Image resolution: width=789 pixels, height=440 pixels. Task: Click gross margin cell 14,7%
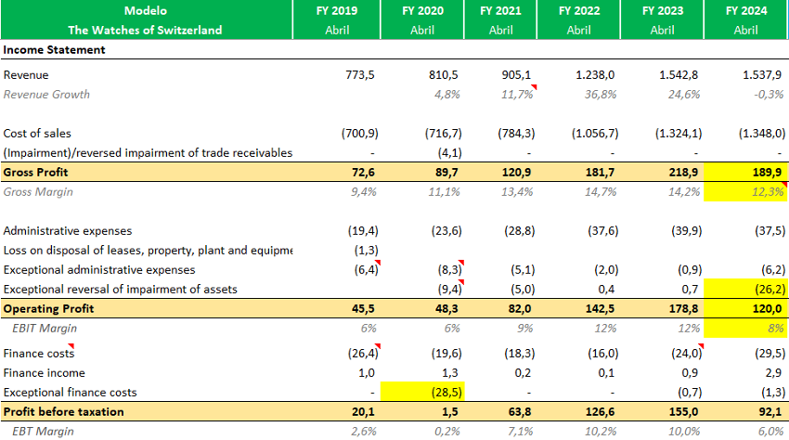click(x=601, y=192)
